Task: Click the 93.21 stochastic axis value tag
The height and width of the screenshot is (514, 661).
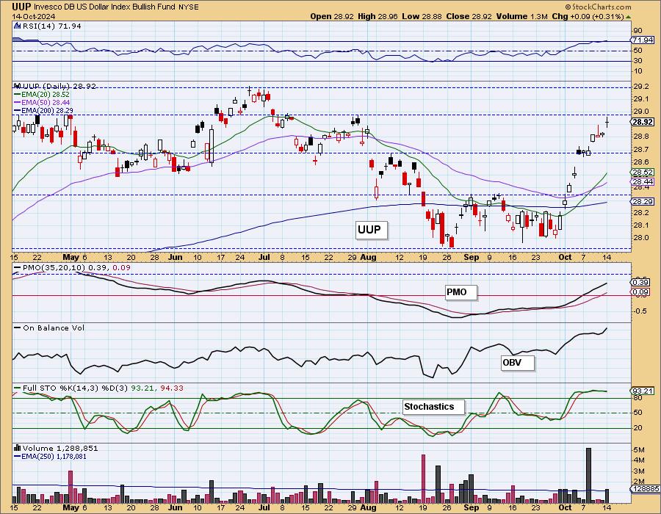Action: 643,391
